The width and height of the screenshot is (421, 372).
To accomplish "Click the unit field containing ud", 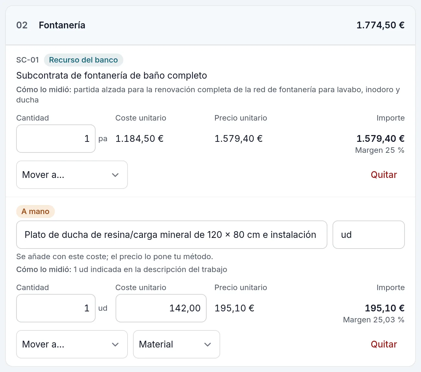I will 369,235.
